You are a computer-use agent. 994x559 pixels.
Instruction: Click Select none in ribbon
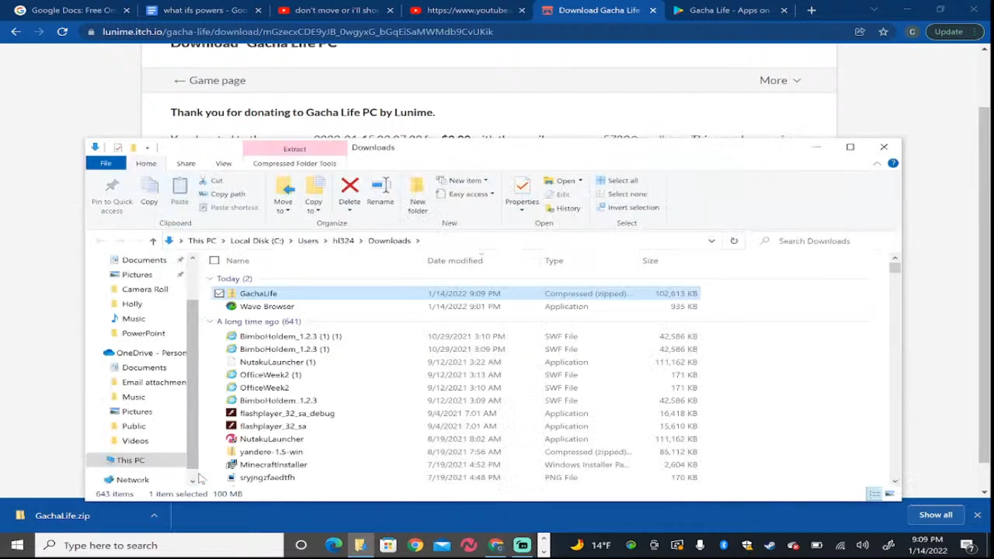tap(621, 194)
